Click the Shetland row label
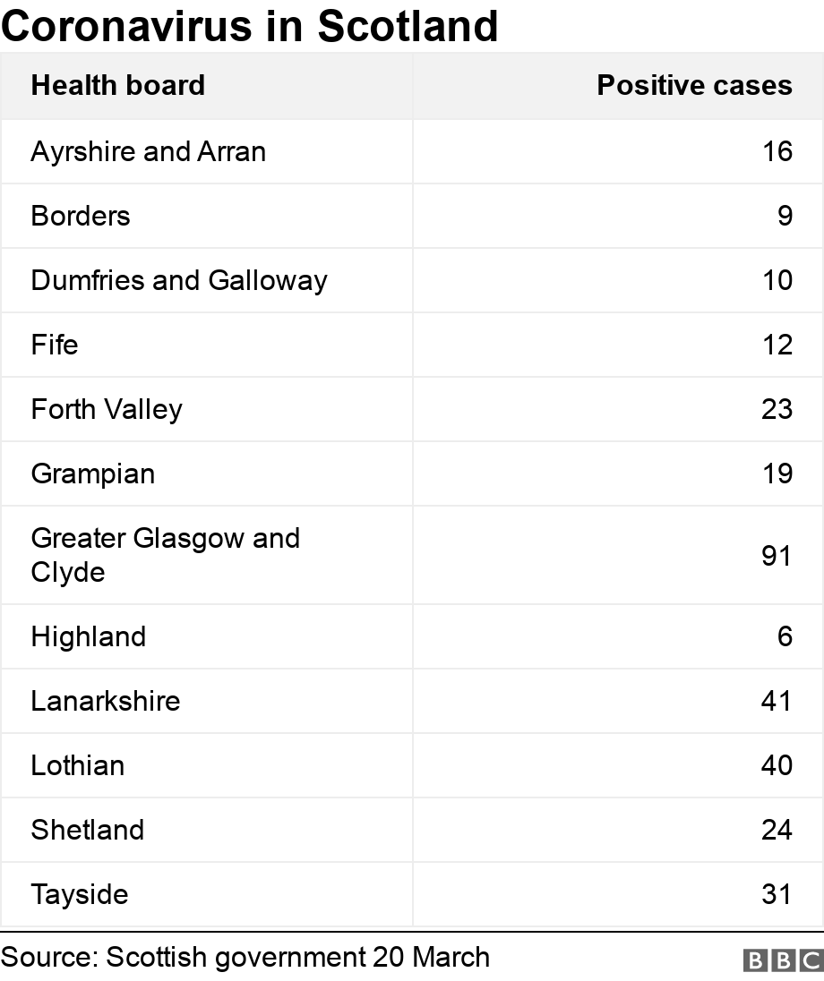The image size is (824, 981). [x=87, y=830]
